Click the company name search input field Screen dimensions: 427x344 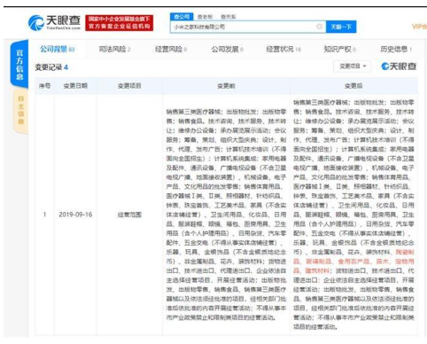tap(248, 27)
